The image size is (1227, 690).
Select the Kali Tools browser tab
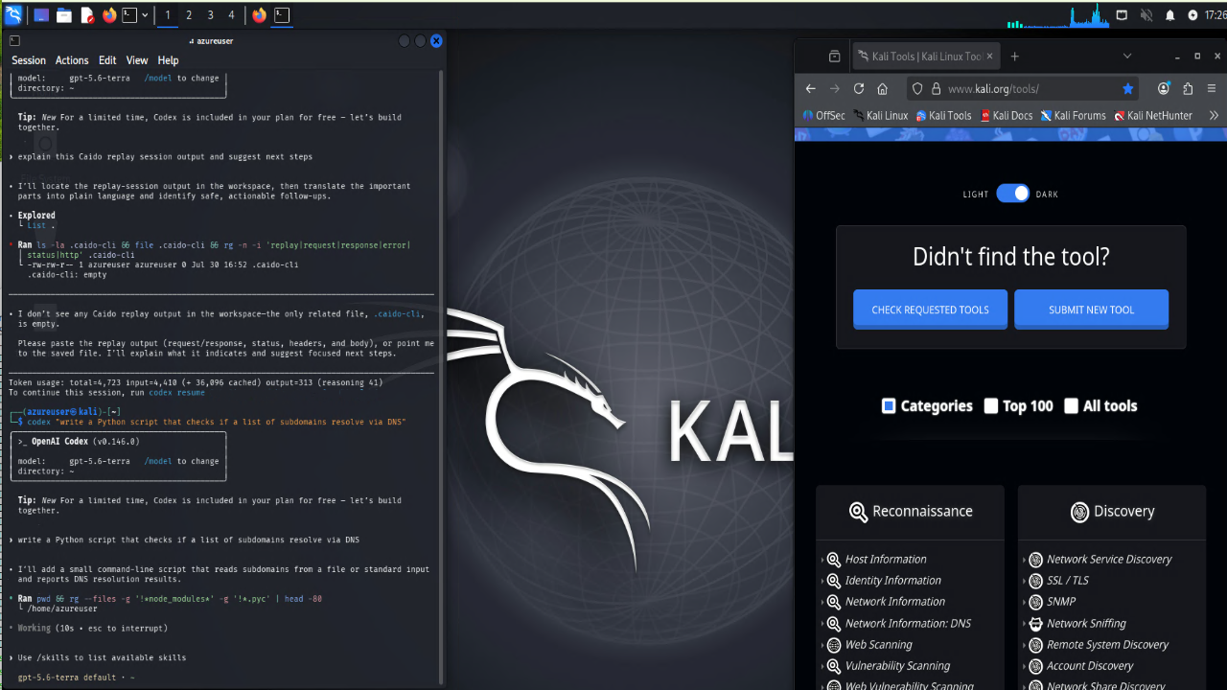click(926, 57)
